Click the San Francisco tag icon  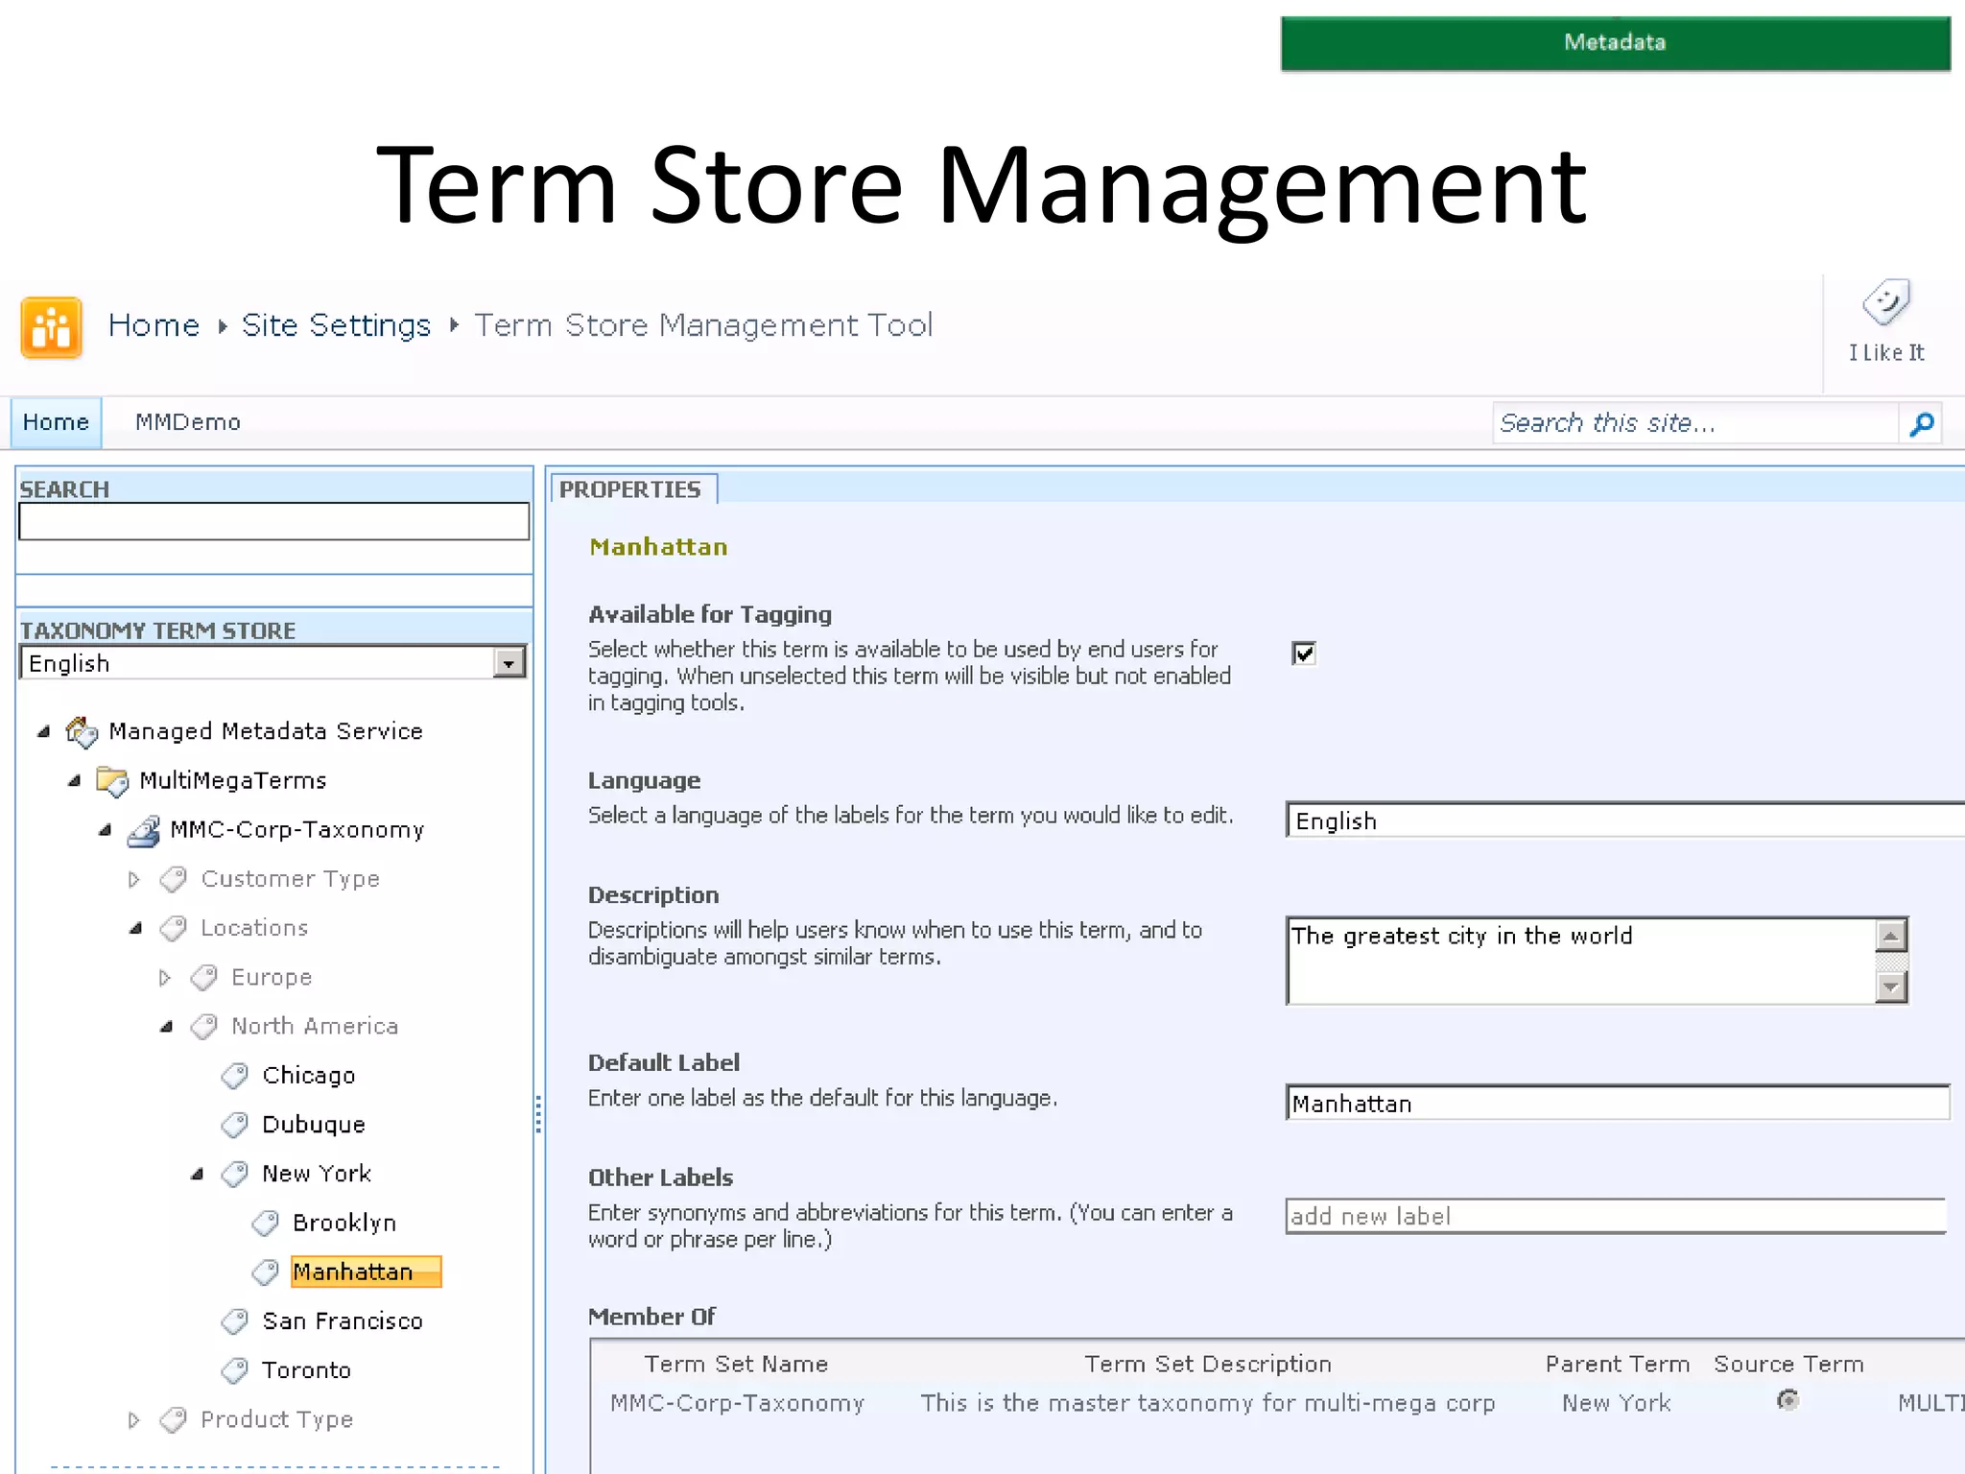235,1321
